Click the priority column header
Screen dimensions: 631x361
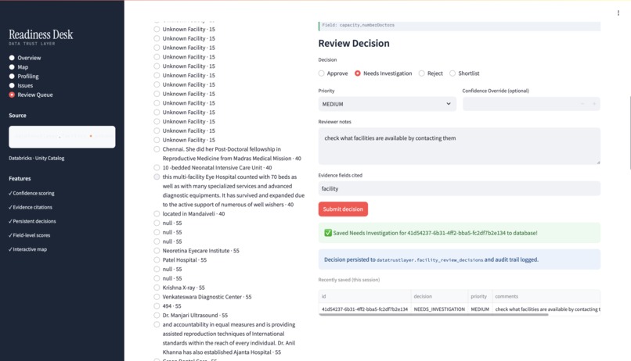tap(480, 296)
